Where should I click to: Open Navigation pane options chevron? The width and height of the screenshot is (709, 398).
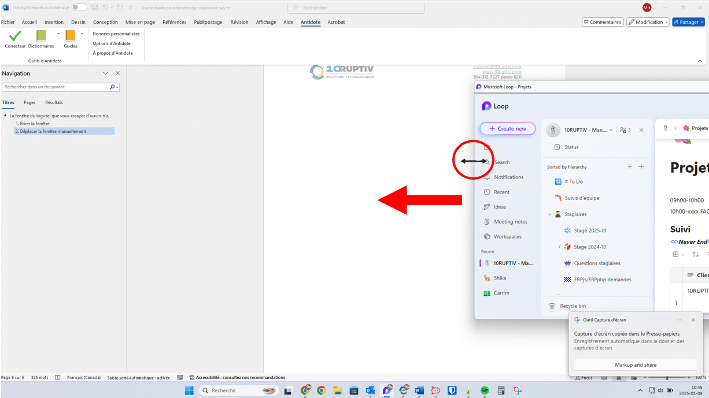tap(105, 73)
